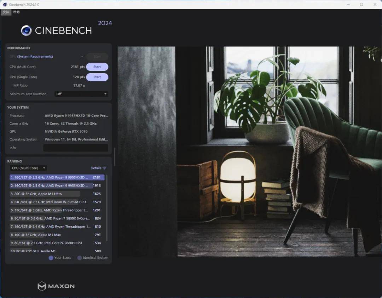Viewport: 382px width, 298px height.
Task: Start the CPU (Single Core) test
Action: pyautogui.click(x=97, y=77)
